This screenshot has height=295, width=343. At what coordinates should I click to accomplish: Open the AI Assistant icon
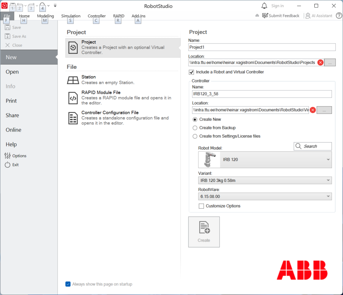(308, 16)
